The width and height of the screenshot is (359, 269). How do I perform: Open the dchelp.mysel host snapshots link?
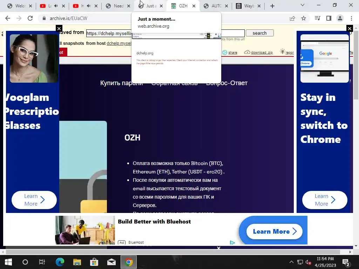coord(119,43)
